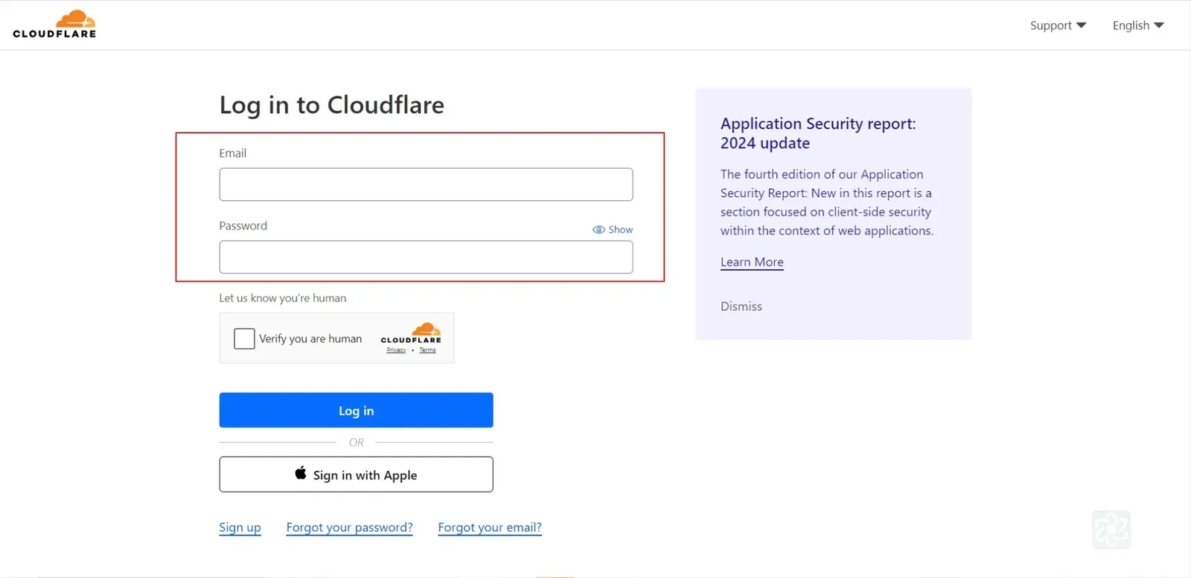Image resolution: width=1191 pixels, height=578 pixels.
Task: Focus the Email input field
Action: [x=426, y=184]
